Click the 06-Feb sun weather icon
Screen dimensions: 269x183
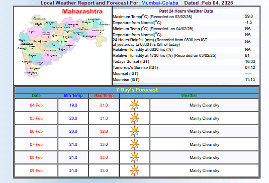pyautogui.click(x=135, y=131)
